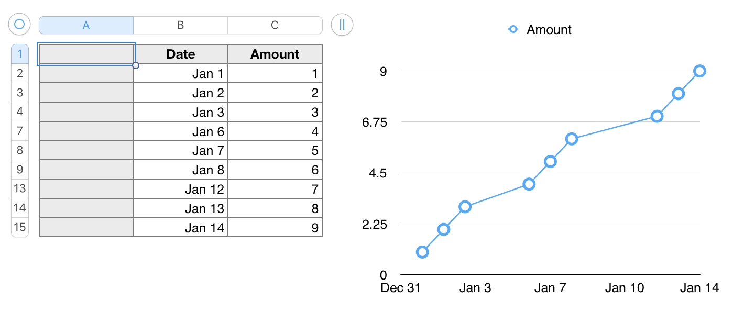Click the Amount header cell
Screen dimensions: 744x312
[x=275, y=54]
